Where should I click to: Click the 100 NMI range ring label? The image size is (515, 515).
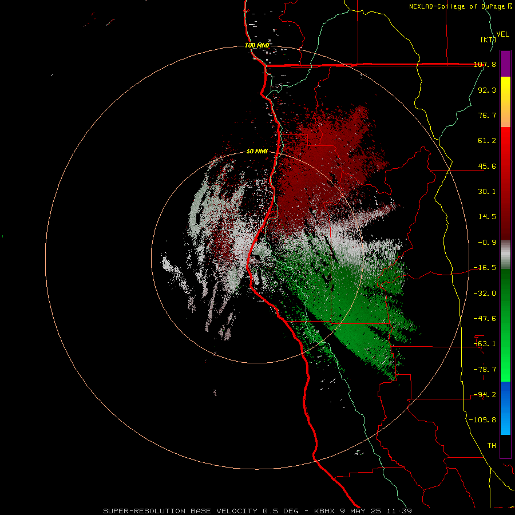point(257,45)
